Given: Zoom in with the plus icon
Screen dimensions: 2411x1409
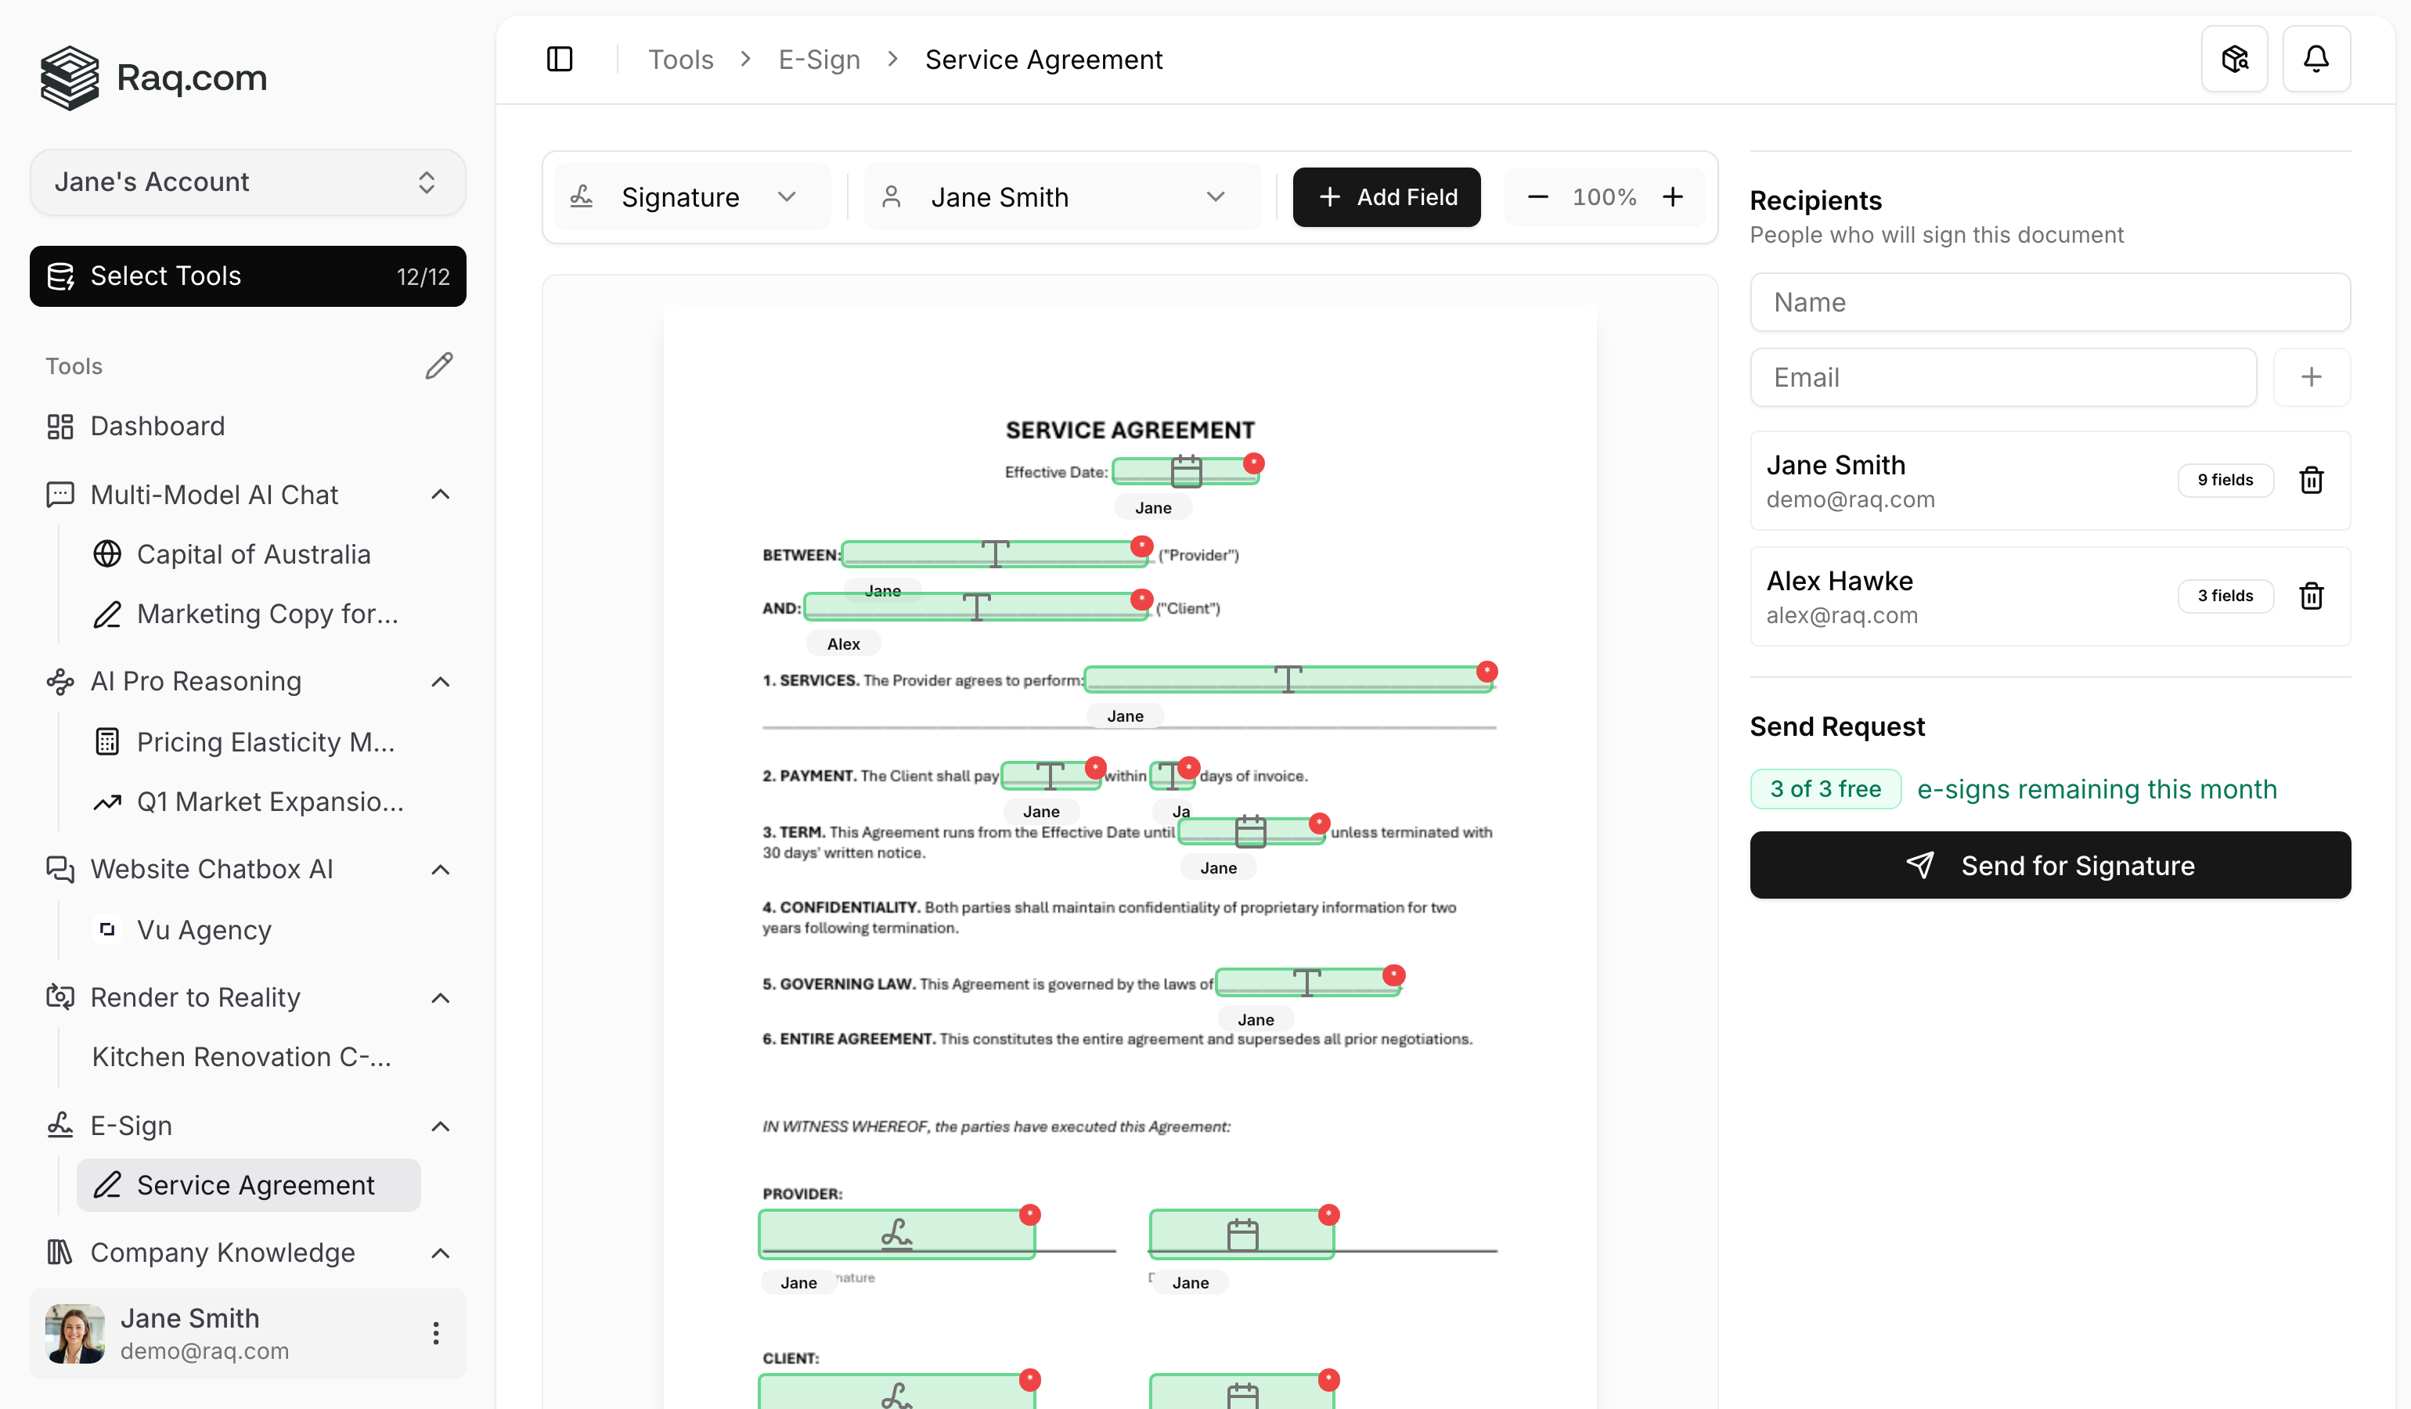Looking at the screenshot, I should [1672, 197].
